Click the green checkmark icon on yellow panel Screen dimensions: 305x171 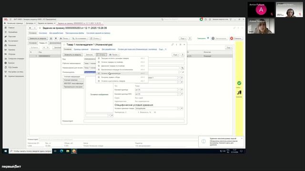coord(239,83)
